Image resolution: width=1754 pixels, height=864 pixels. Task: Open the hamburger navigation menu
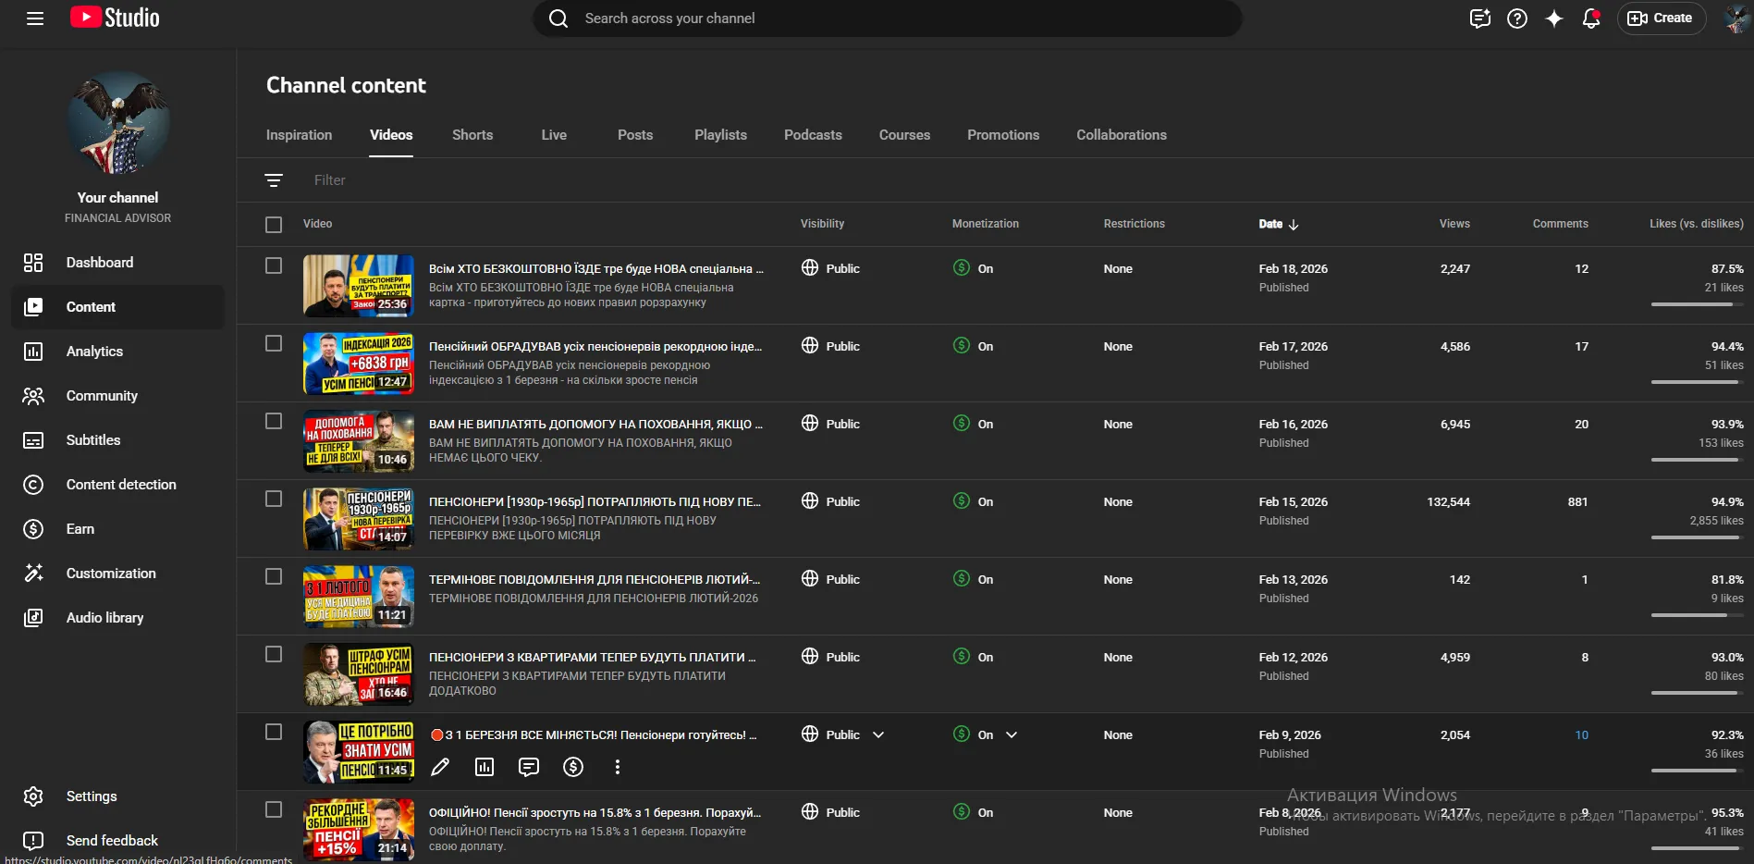click(35, 19)
